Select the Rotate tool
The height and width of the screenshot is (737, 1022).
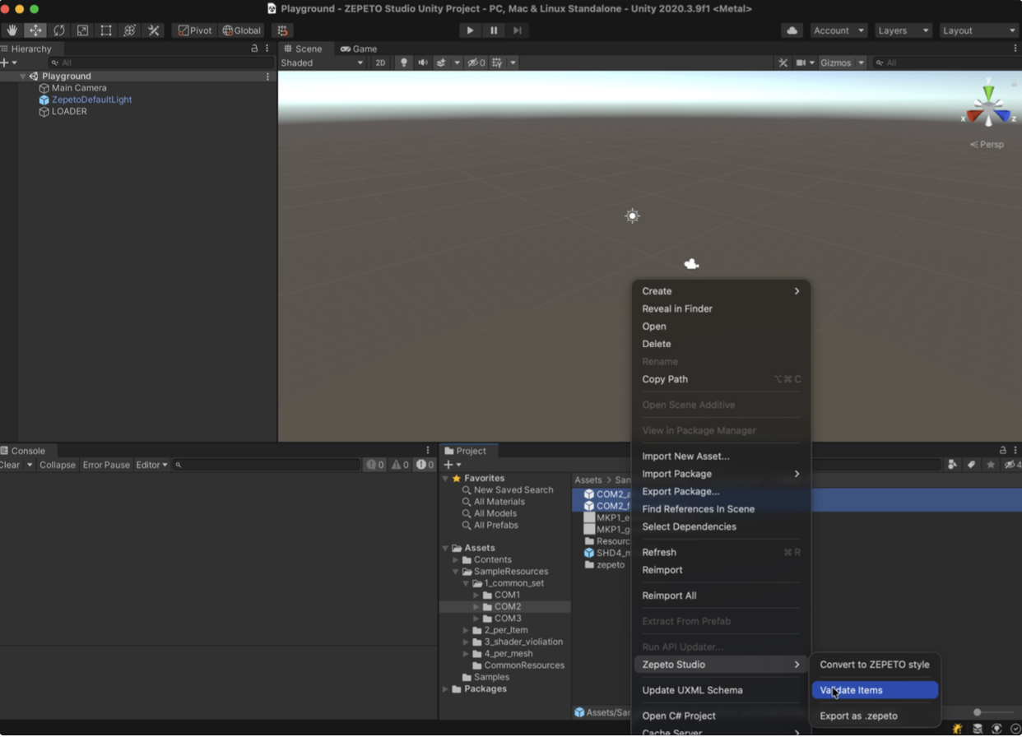tap(59, 30)
